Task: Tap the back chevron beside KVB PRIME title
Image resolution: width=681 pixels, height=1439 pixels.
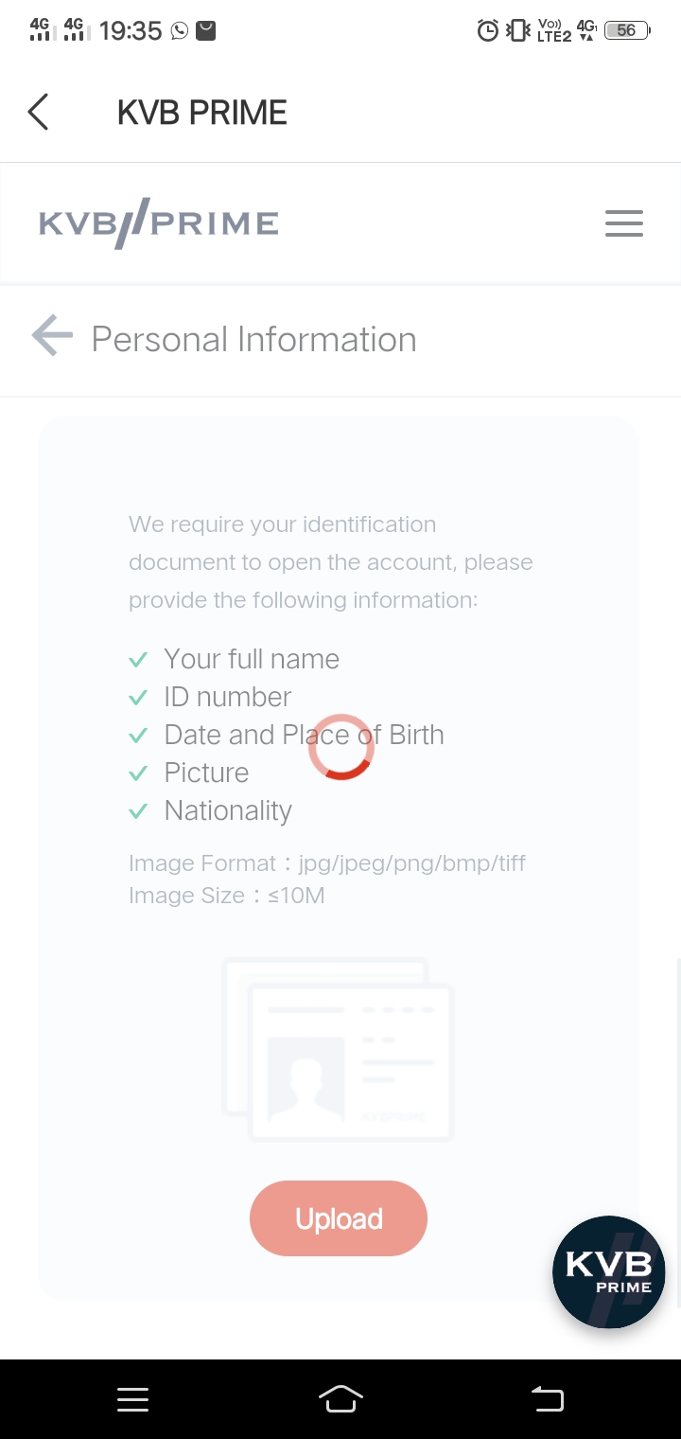Action: click(x=38, y=112)
